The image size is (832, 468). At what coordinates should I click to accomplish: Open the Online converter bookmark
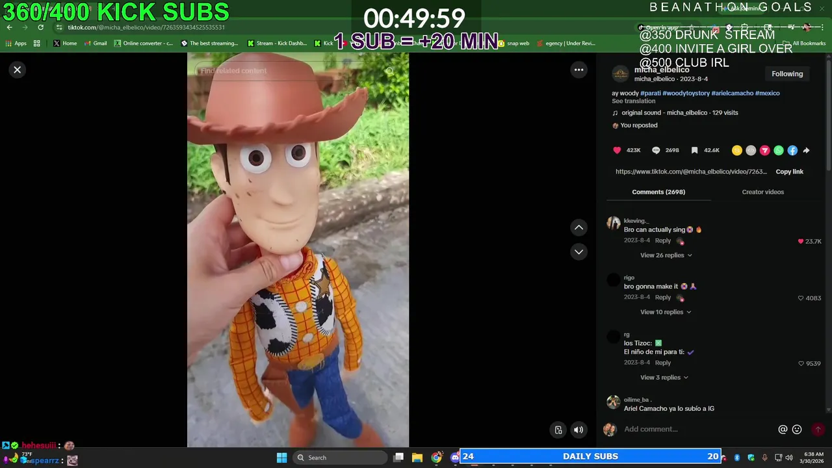coord(143,44)
